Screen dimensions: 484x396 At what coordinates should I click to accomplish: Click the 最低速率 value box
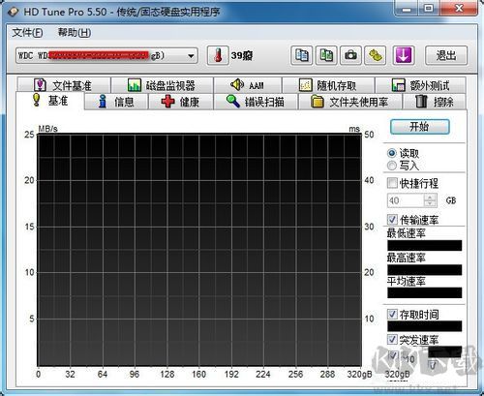click(x=425, y=246)
